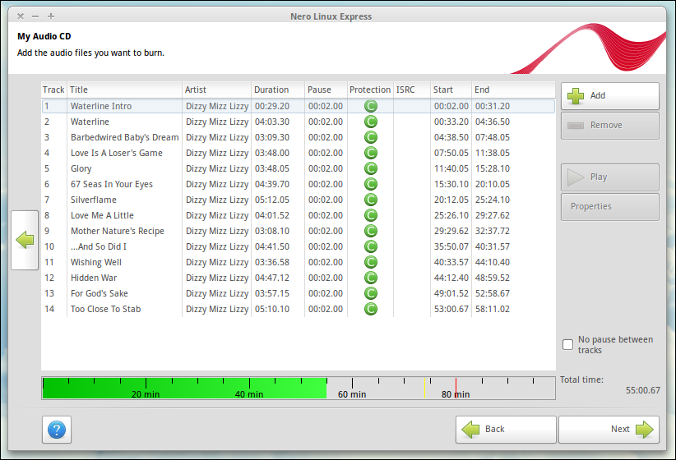
Task: Click the Start column header
Action: (x=451, y=90)
